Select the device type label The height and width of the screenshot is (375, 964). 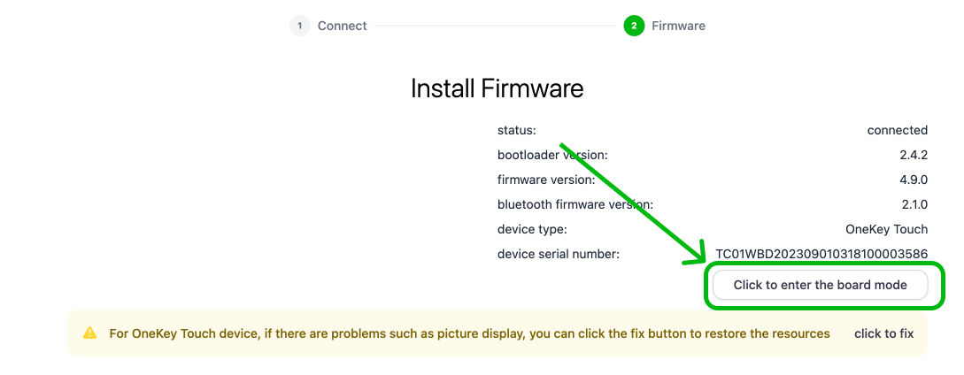(532, 229)
